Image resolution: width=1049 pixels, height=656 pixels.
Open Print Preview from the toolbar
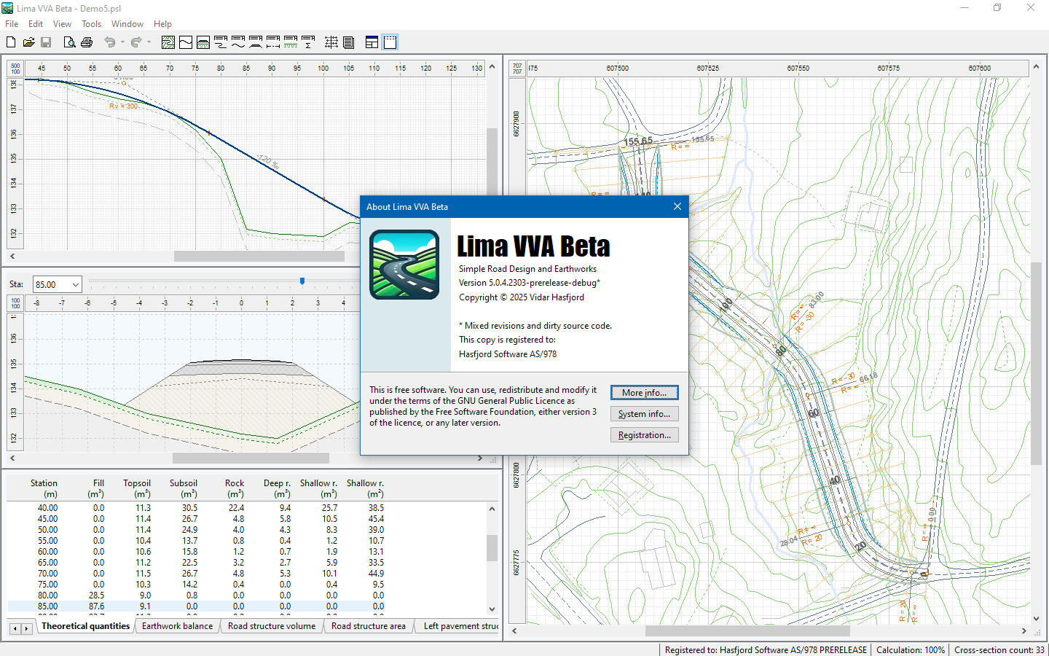(69, 42)
